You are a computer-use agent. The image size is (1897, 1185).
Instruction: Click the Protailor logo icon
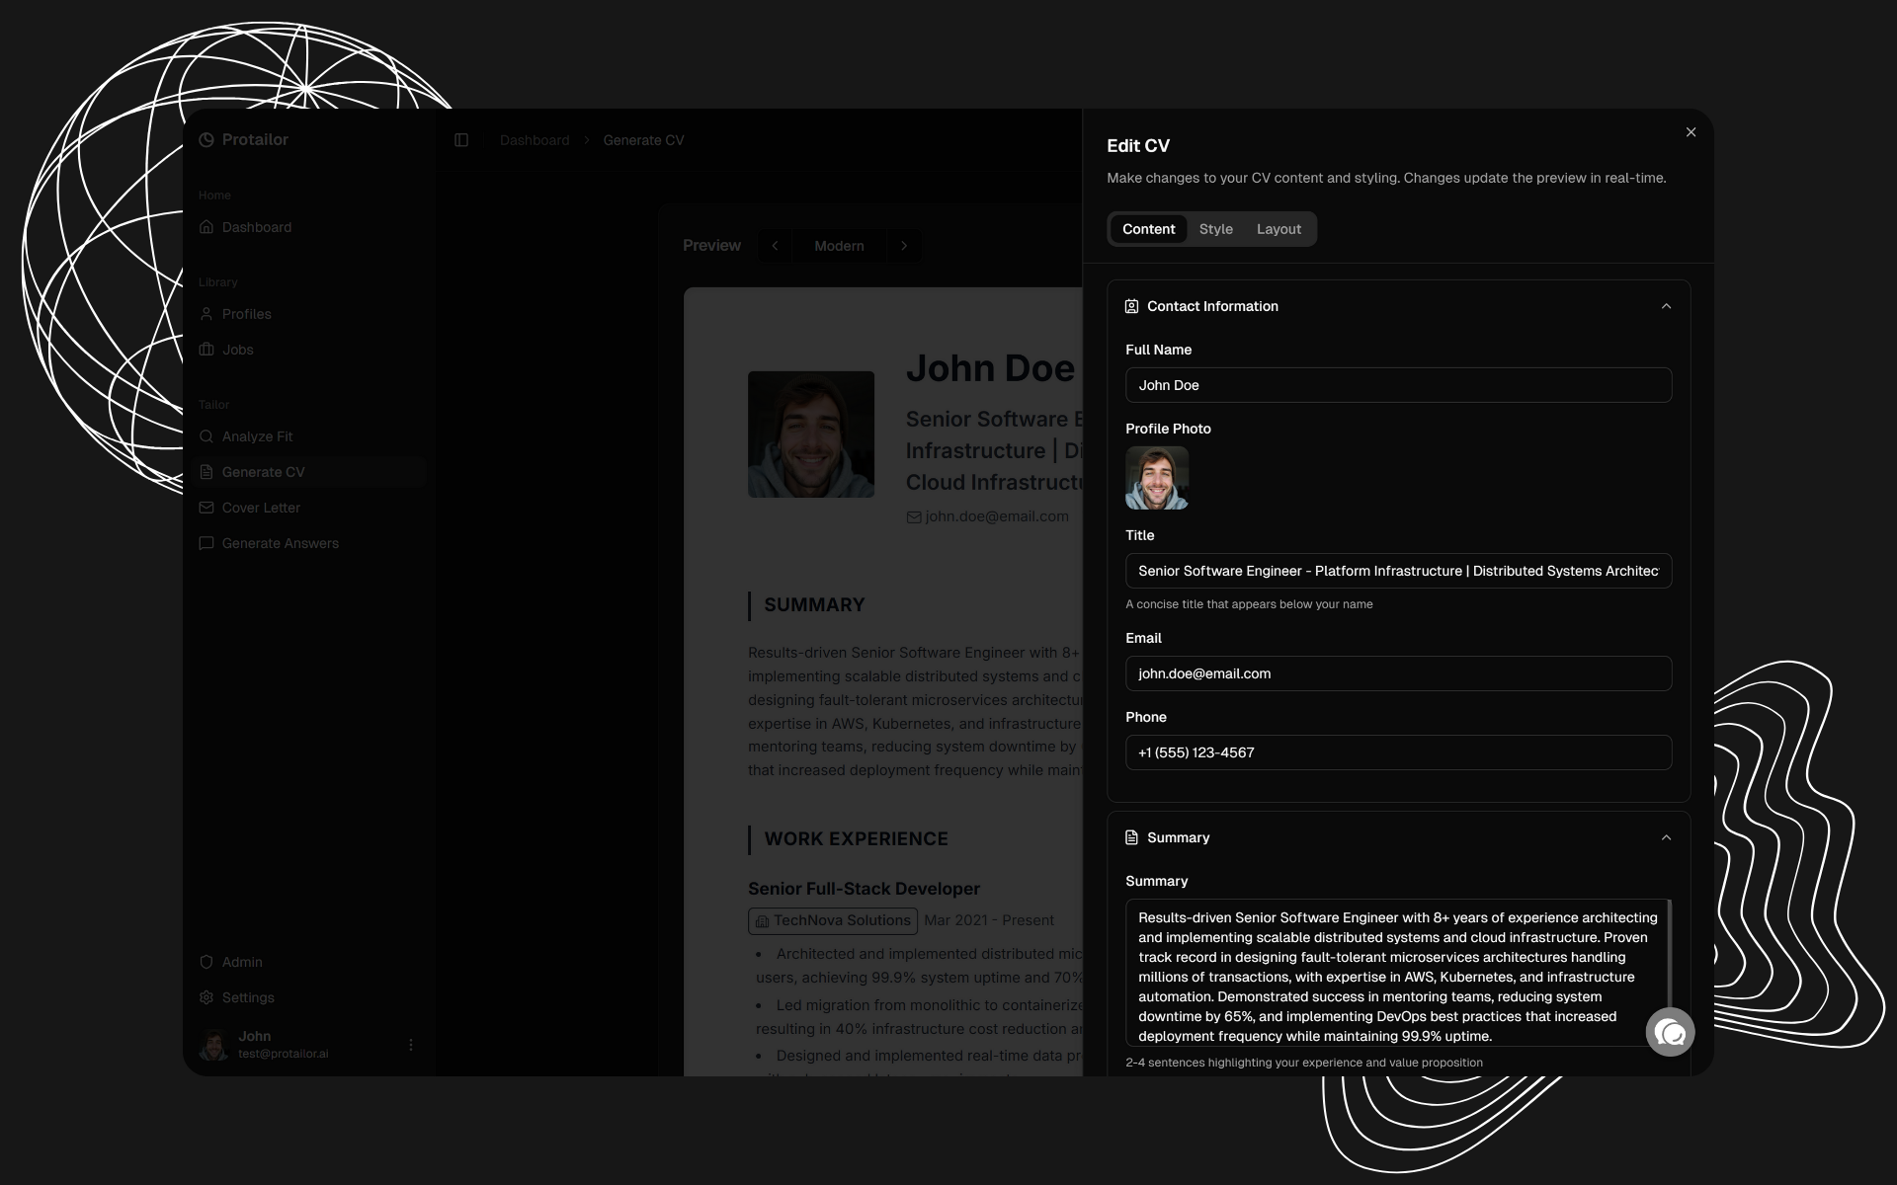(206, 140)
